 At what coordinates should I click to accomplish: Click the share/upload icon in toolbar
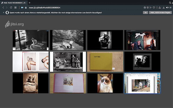160,8
